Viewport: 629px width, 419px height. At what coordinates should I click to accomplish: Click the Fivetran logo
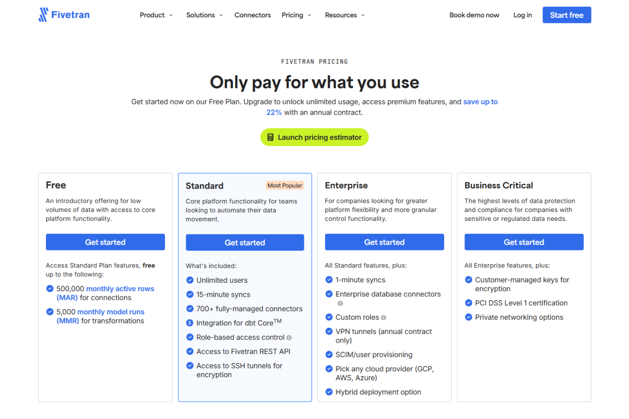[64, 15]
